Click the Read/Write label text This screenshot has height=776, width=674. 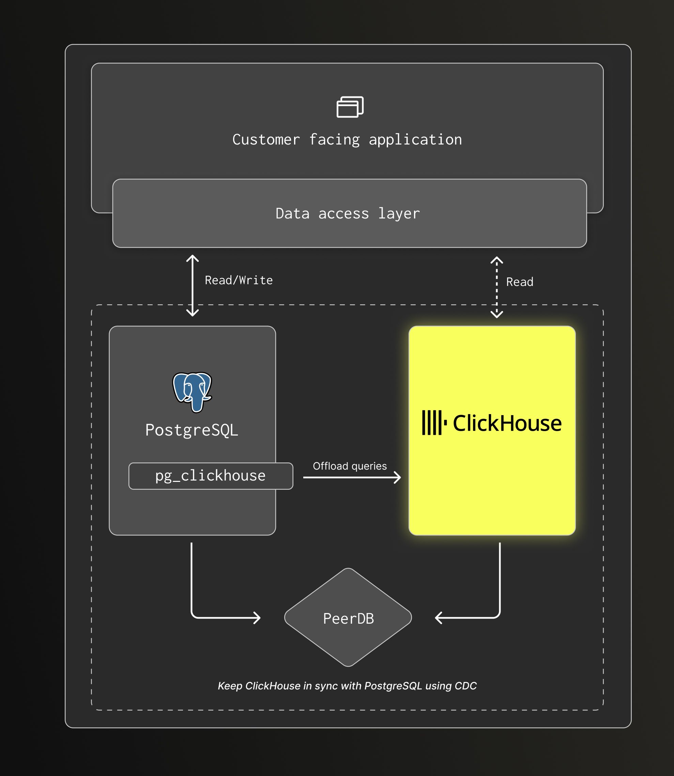pos(239,280)
